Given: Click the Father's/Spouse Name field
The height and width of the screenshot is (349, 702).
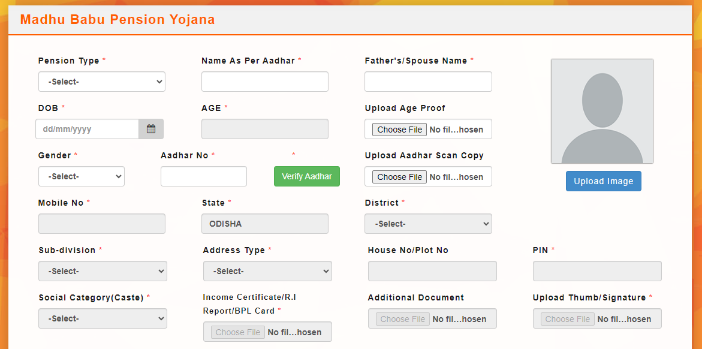Looking at the screenshot, I should (428, 82).
